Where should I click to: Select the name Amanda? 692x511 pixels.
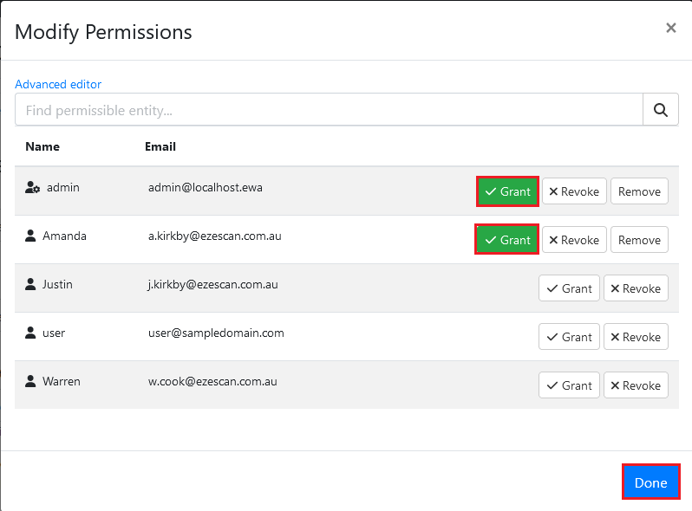[x=64, y=236]
